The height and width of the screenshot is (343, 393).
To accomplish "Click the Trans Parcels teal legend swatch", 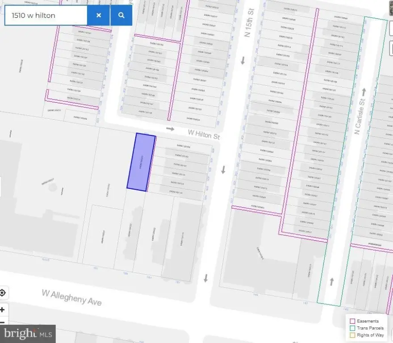I will point(352,328).
